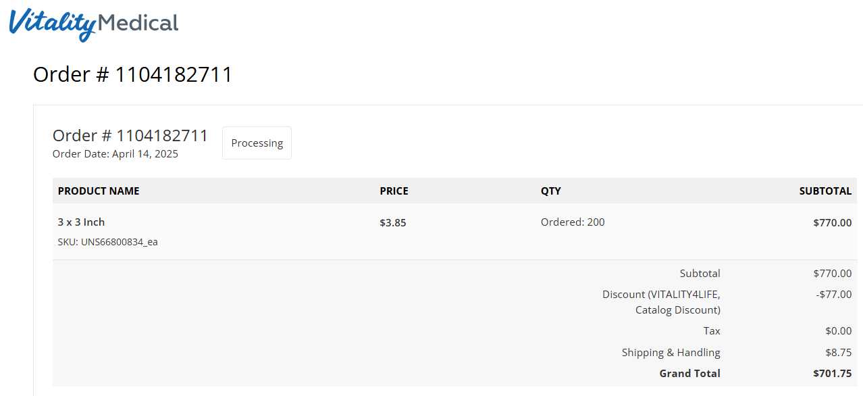Click the $3.85 unit price

[x=393, y=222]
